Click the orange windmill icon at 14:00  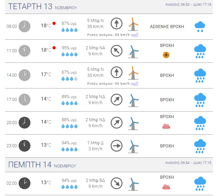click(x=133, y=73)
